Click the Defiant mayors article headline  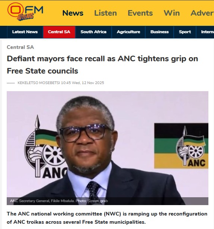pos(102,65)
